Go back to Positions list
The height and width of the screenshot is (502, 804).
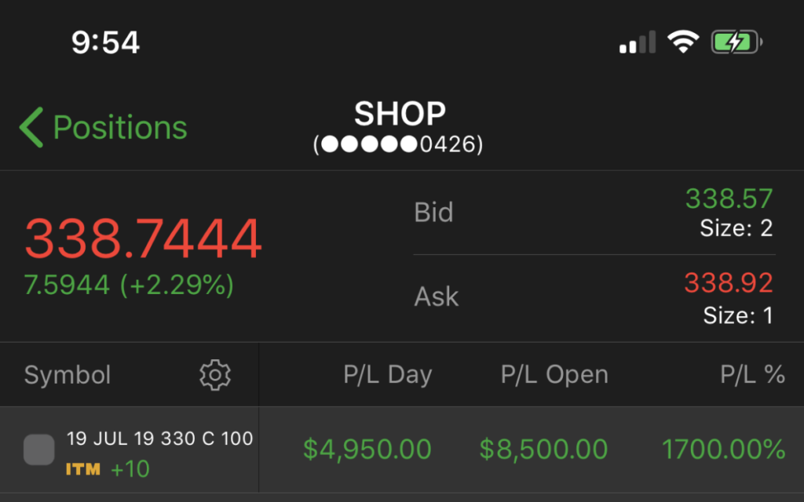(x=119, y=128)
